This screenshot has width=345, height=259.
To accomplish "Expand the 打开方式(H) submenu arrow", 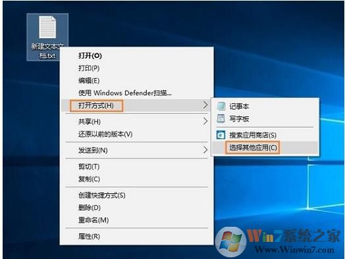I will tap(205, 105).
